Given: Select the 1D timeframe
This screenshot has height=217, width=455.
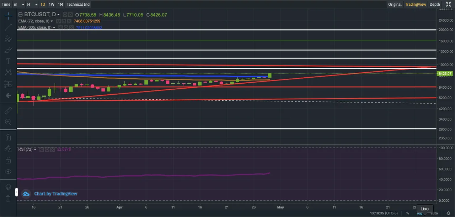Looking at the screenshot, I should tap(43, 4).
